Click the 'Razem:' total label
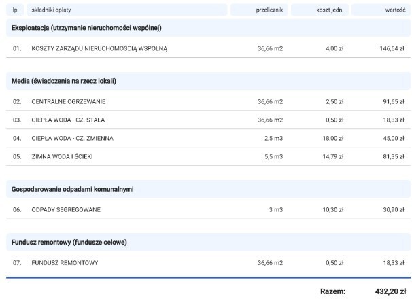The height and width of the screenshot is (303, 412). point(332,291)
